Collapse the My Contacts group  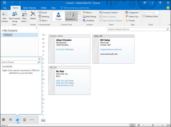3,31
